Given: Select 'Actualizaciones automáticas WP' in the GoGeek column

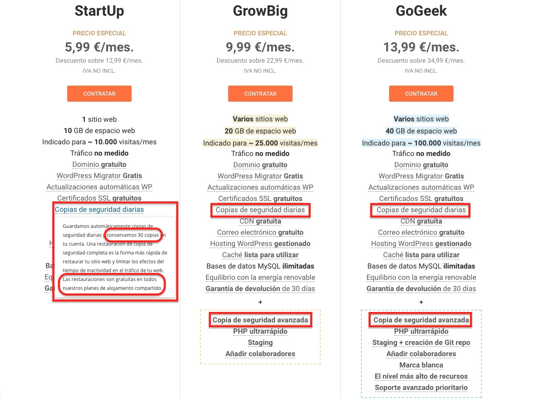Looking at the screenshot, I should 421,187.
